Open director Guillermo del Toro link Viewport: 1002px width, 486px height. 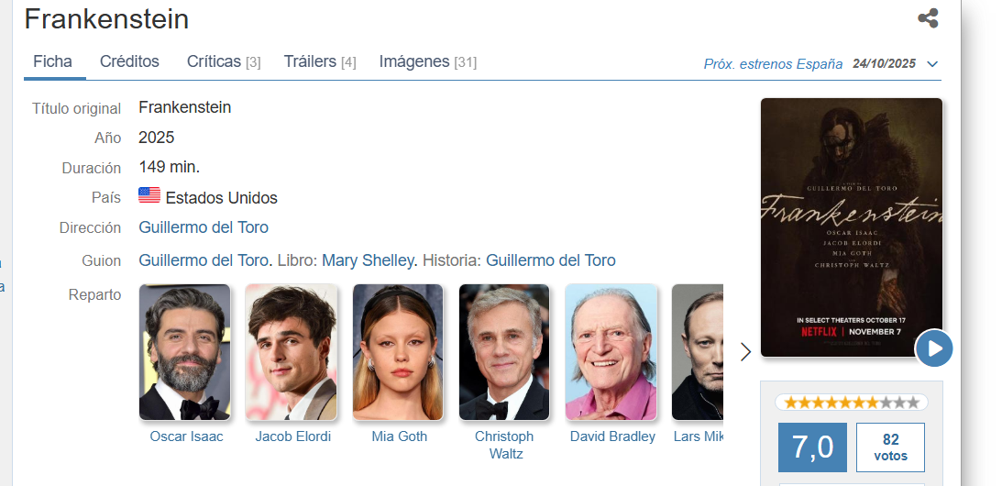[x=204, y=227]
